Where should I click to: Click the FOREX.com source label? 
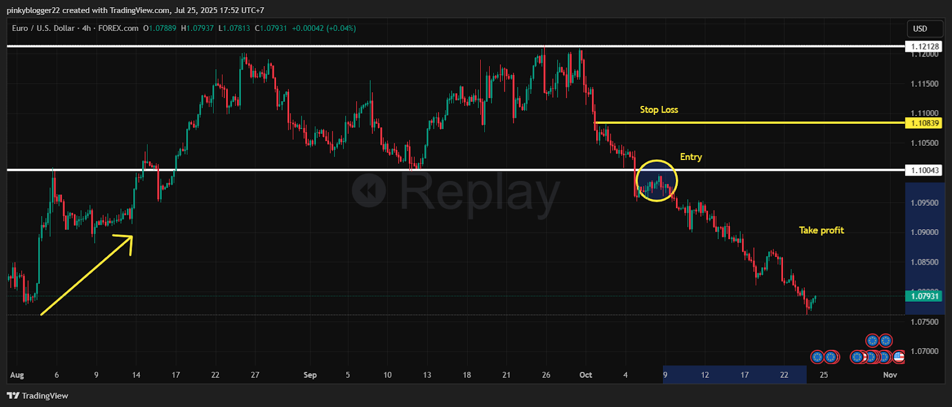pos(118,28)
